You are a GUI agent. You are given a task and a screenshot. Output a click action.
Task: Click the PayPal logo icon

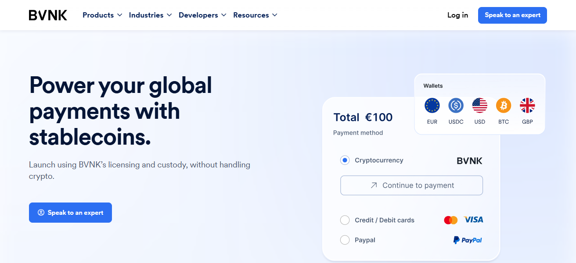(468, 240)
